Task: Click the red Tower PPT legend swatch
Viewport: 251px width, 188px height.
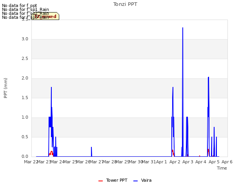Action: point(100,181)
